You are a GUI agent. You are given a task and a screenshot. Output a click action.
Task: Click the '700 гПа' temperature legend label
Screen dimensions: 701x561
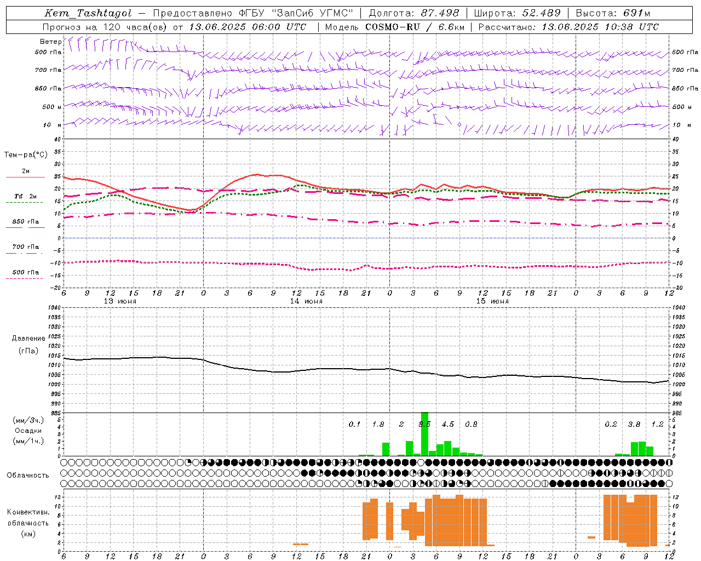click(x=26, y=247)
